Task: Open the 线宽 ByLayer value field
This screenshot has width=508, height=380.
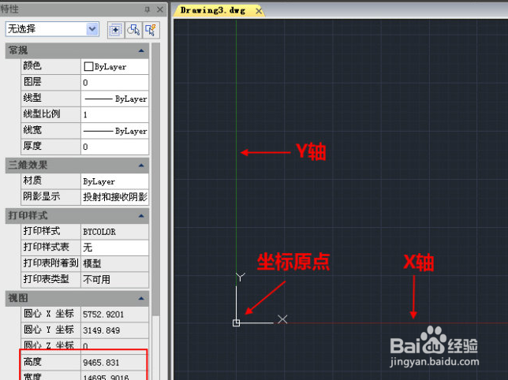Action: click(114, 130)
